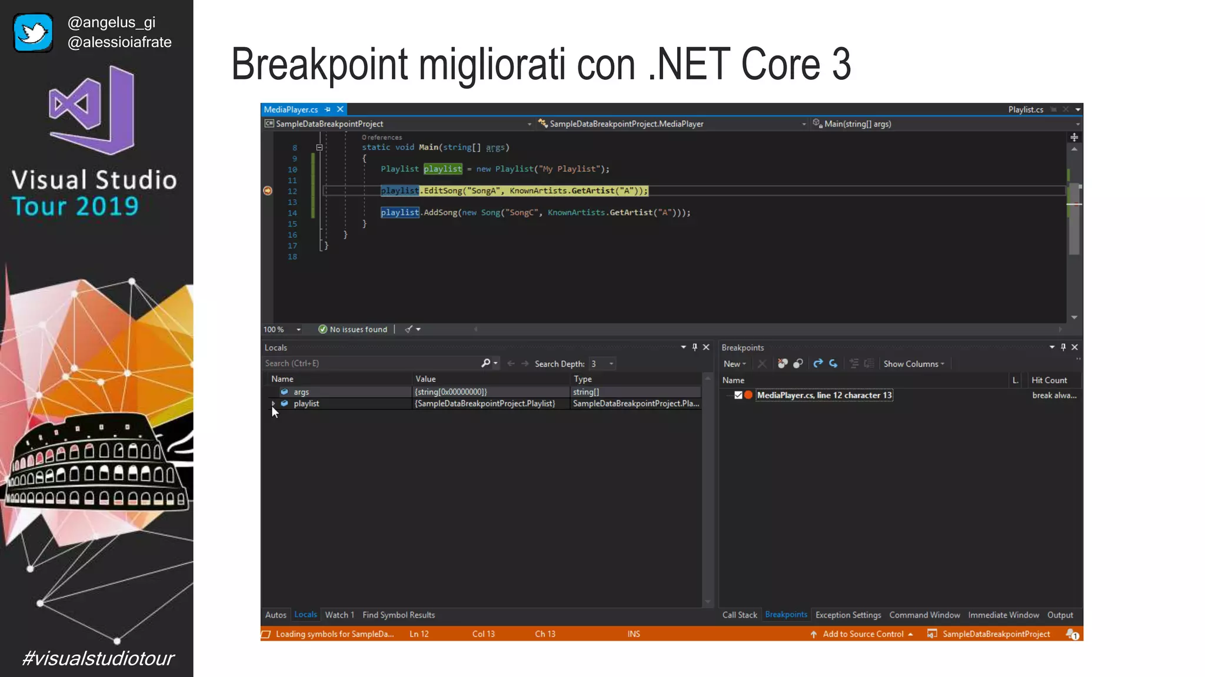Click the args variable cube icon

tap(285, 392)
